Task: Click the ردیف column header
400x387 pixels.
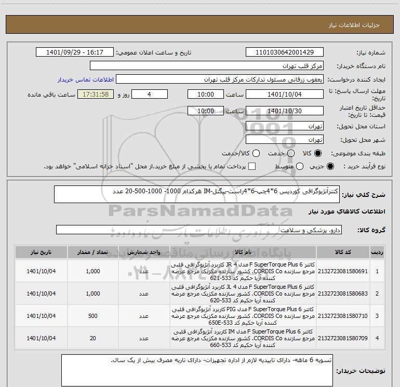Action: 377,252
